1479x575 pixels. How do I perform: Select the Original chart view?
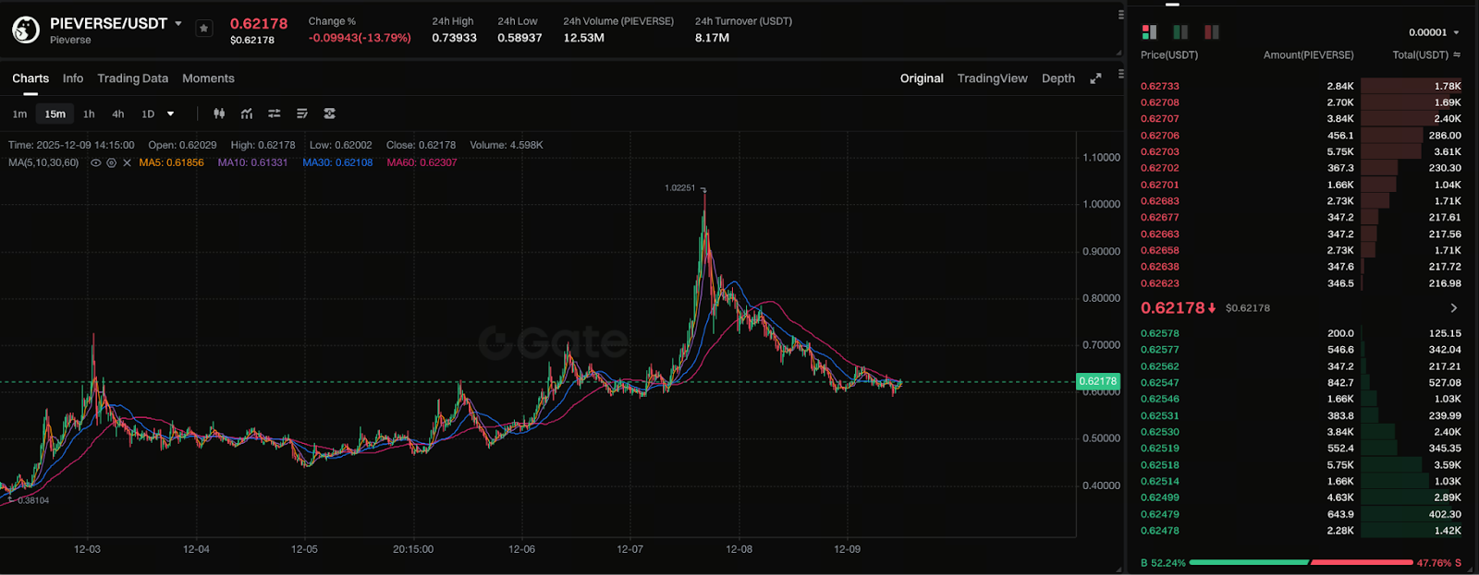tap(922, 78)
